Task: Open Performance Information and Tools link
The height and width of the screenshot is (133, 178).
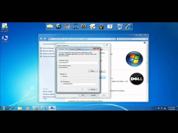Action: [x=49, y=98]
